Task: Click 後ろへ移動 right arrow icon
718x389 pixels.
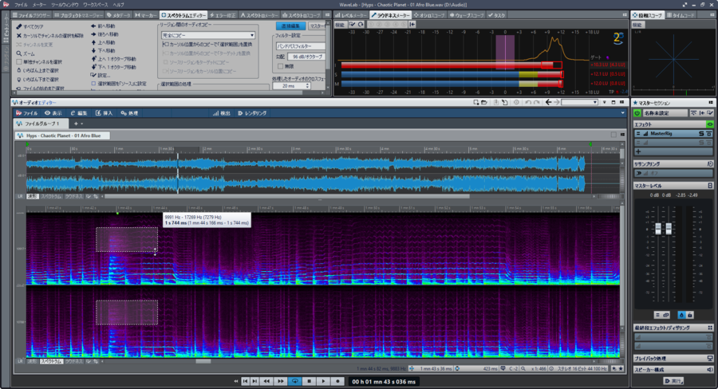Action: coord(93,34)
